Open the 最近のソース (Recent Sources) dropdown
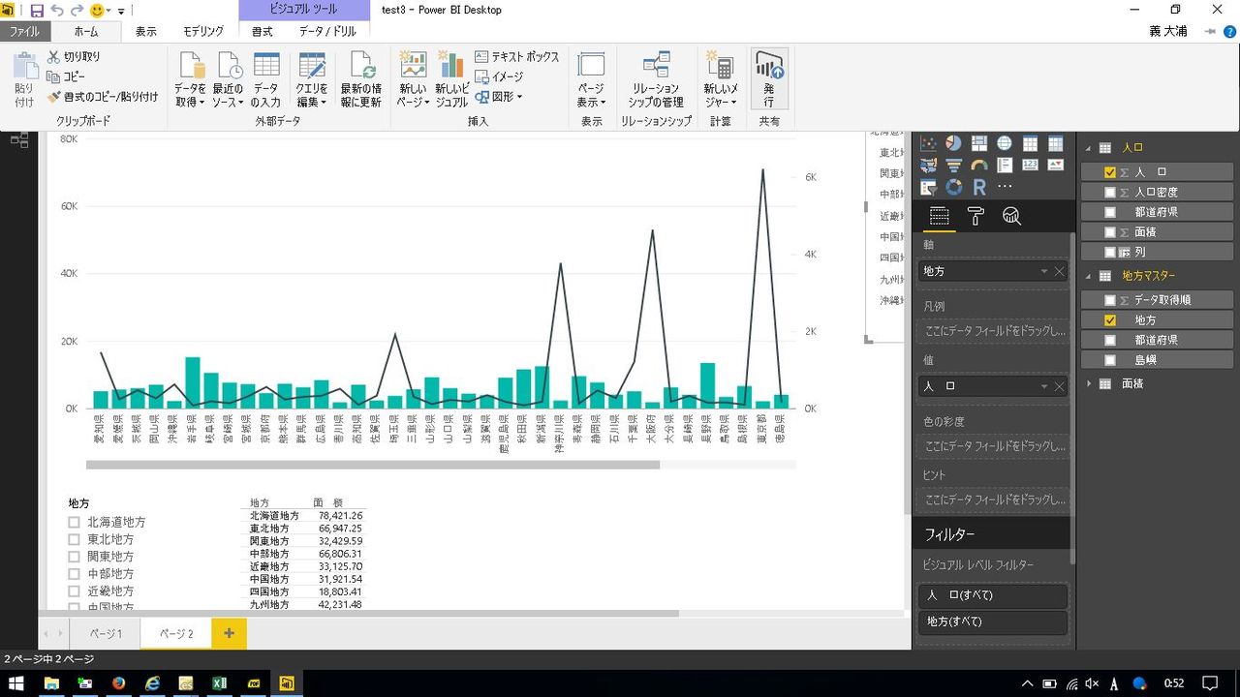The height and width of the screenshot is (697, 1240). pos(229,79)
